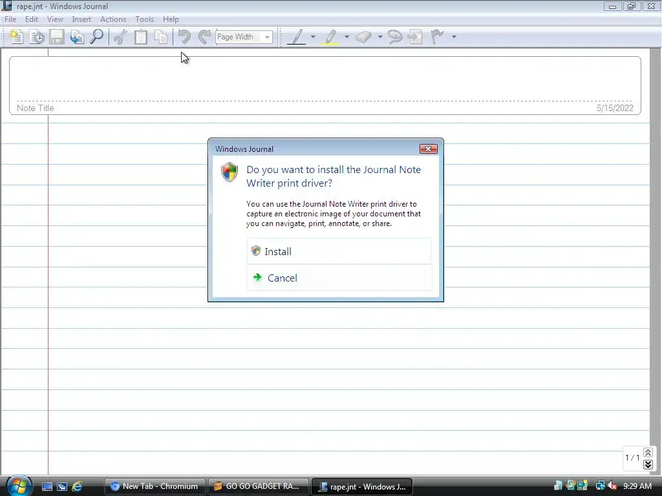Click the vertical scrollbar

(656, 262)
